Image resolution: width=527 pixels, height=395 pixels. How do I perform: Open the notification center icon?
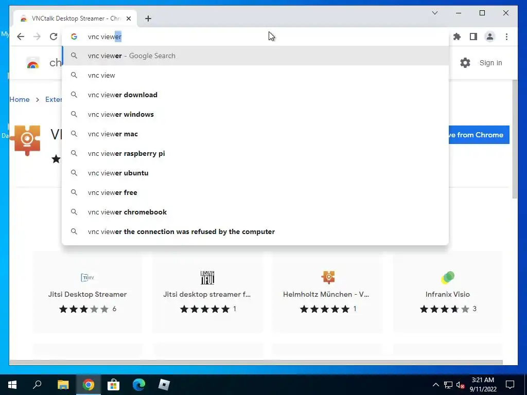pos(510,385)
